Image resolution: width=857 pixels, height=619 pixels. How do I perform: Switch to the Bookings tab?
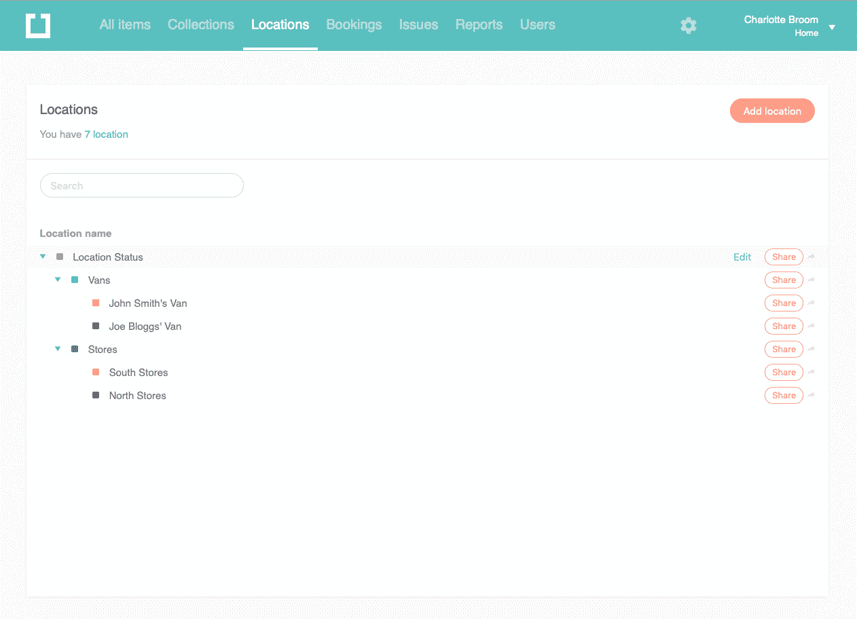pyautogui.click(x=354, y=24)
